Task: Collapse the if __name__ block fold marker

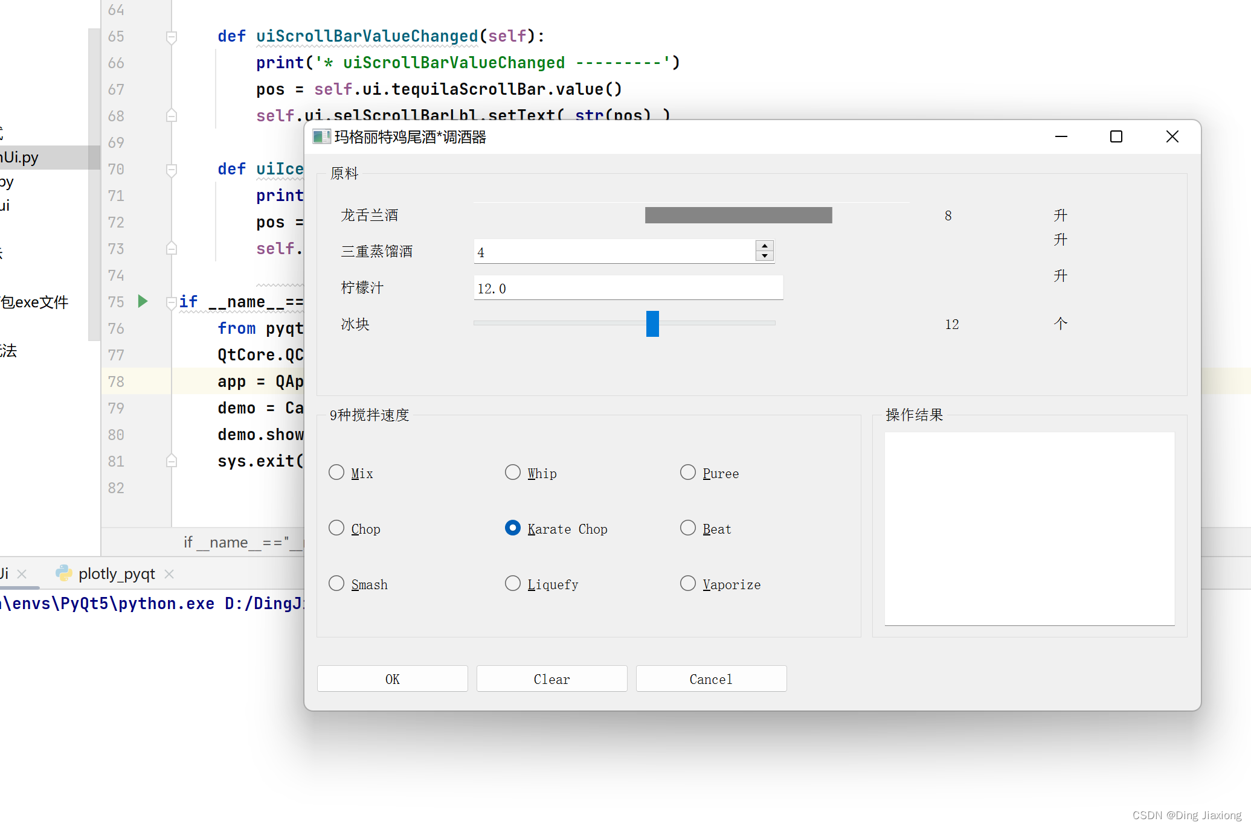Action: 171,302
